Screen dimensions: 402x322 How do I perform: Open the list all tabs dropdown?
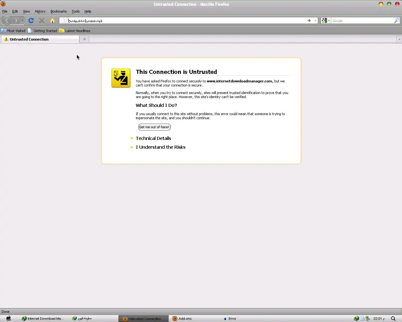tap(399, 39)
